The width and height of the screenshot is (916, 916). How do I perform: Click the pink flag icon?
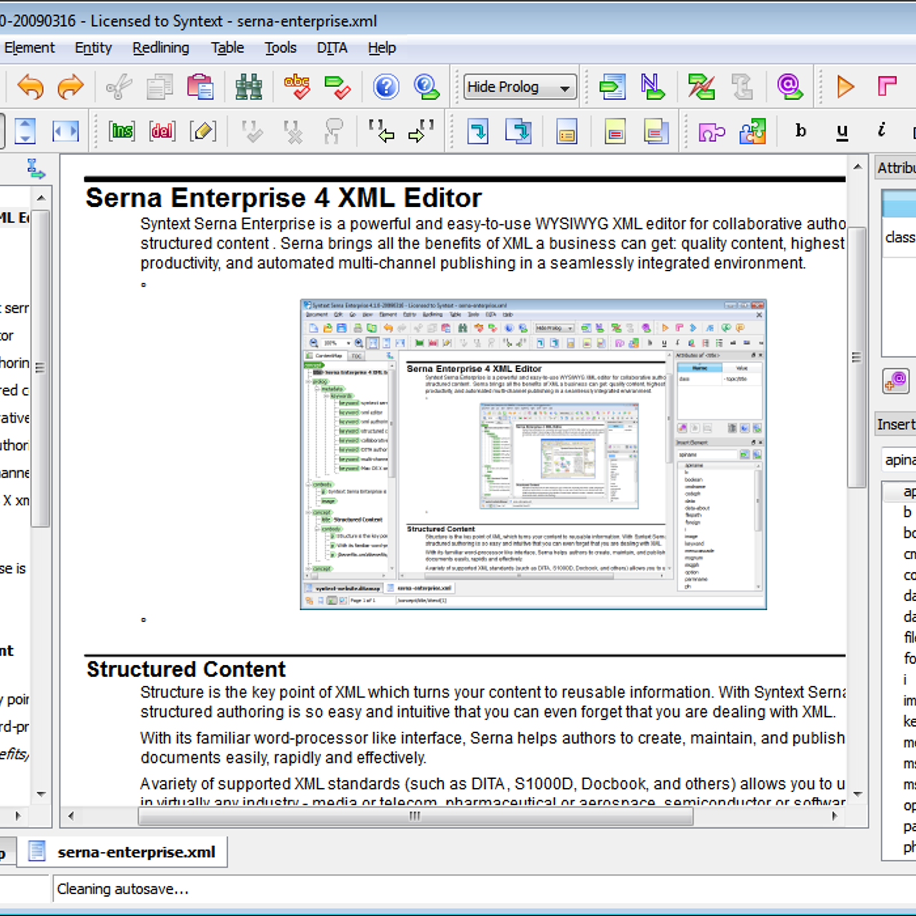point(887,87)
